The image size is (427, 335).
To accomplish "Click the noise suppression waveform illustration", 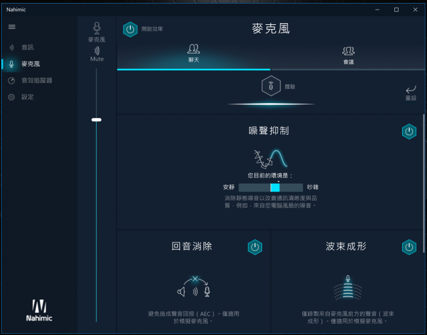I will tap(270, 158).
